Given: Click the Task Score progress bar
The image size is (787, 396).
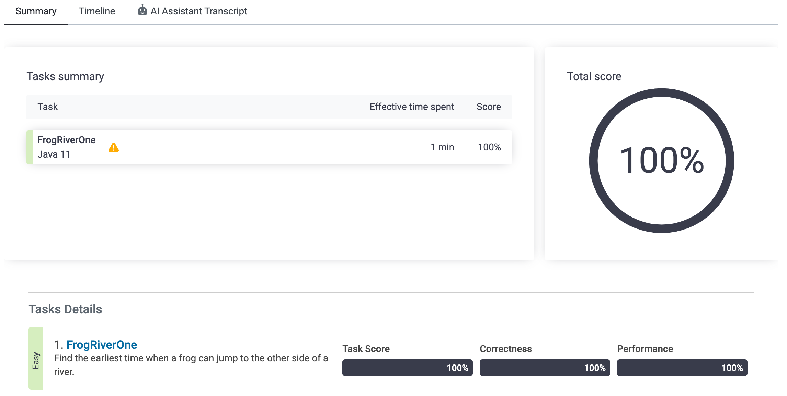Looking at the screenshot, I should coord(407,368).
